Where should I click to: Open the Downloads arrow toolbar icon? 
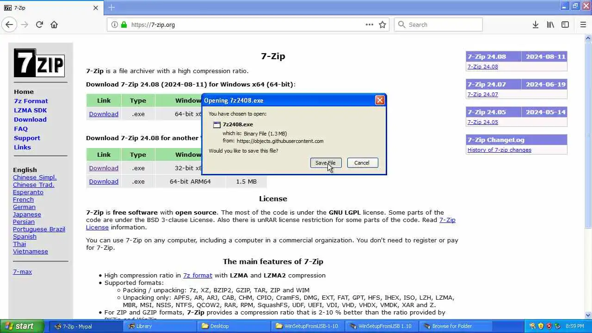[535, 25]
